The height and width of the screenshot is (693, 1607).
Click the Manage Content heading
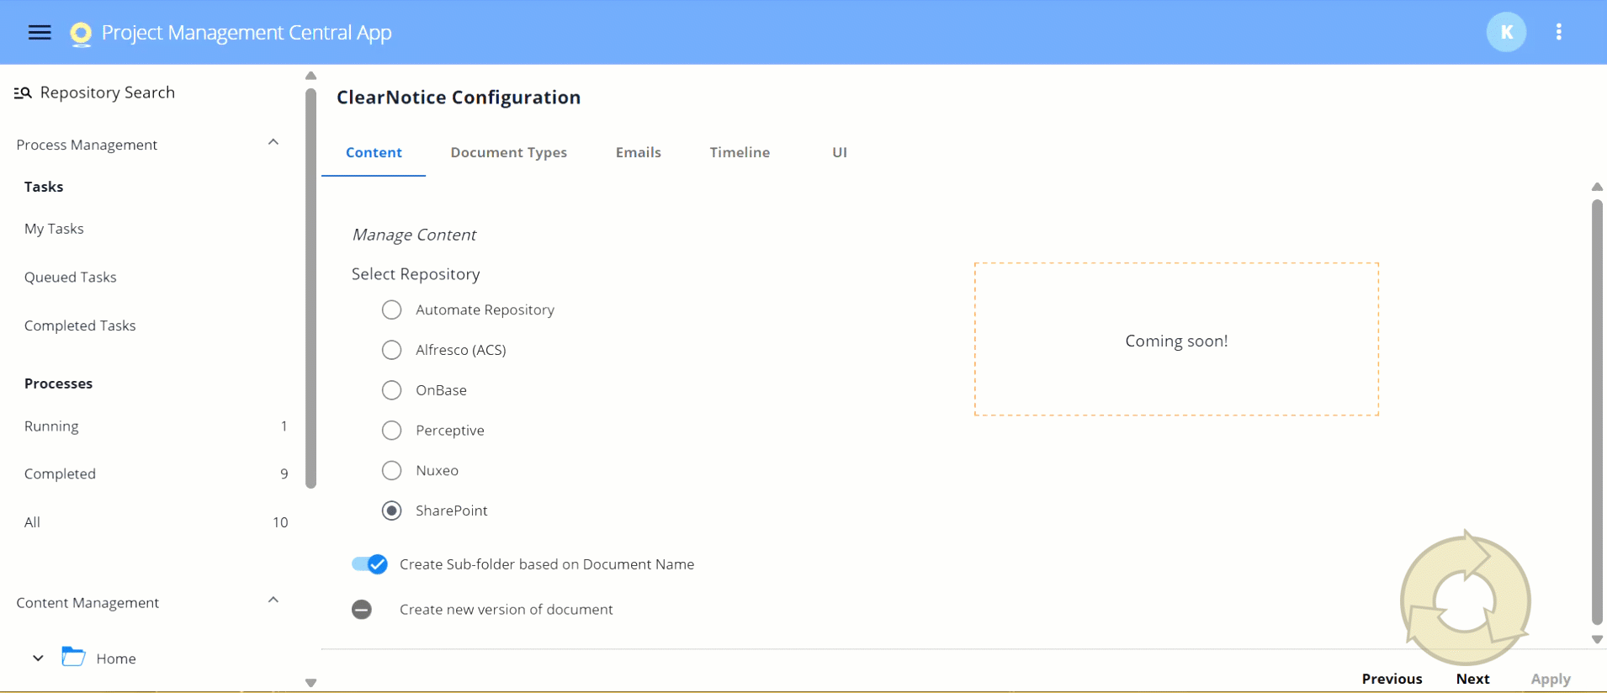(414, 235)
